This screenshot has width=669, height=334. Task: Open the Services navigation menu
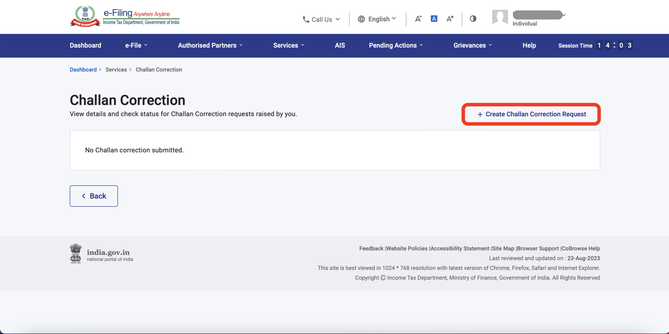click(x=288, y=45)
